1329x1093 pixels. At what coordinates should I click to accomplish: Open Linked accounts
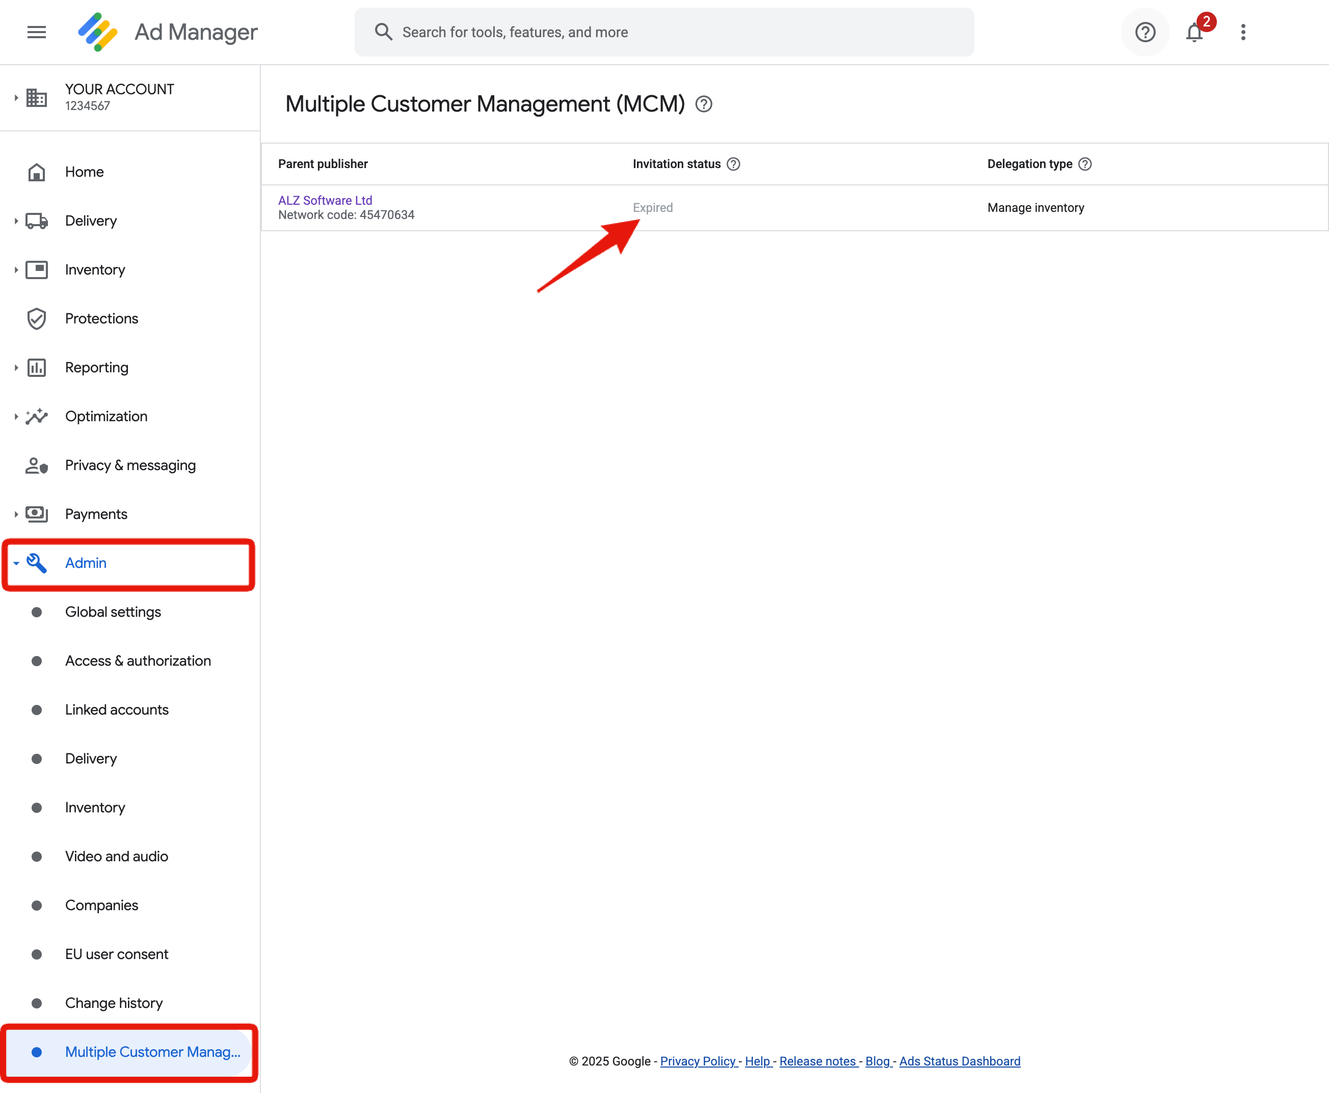pos(117,709)
